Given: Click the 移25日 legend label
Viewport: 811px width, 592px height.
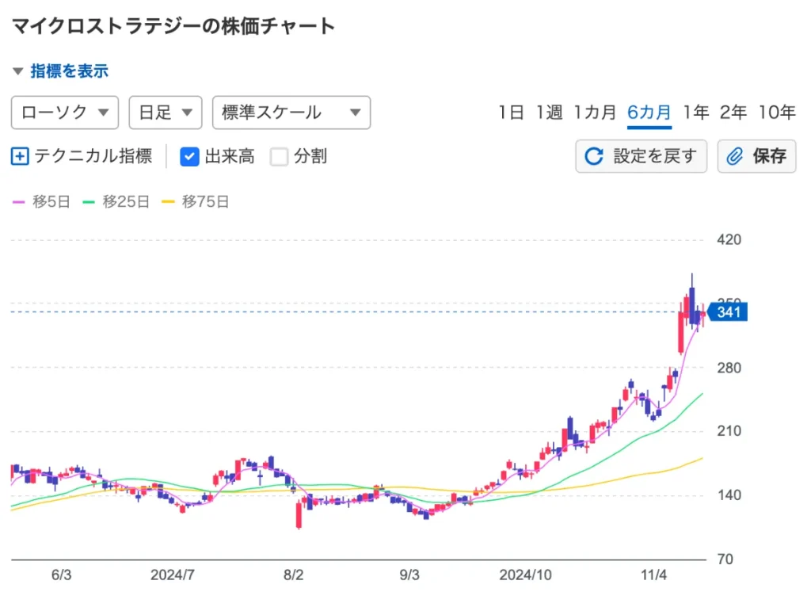Looking at the screenshot, I should (x=126, y=202).
